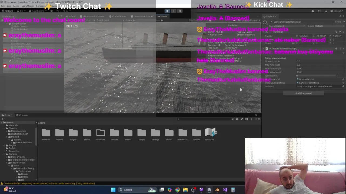Open object picker for Leftclick field
346x194 pixels.
344,86
